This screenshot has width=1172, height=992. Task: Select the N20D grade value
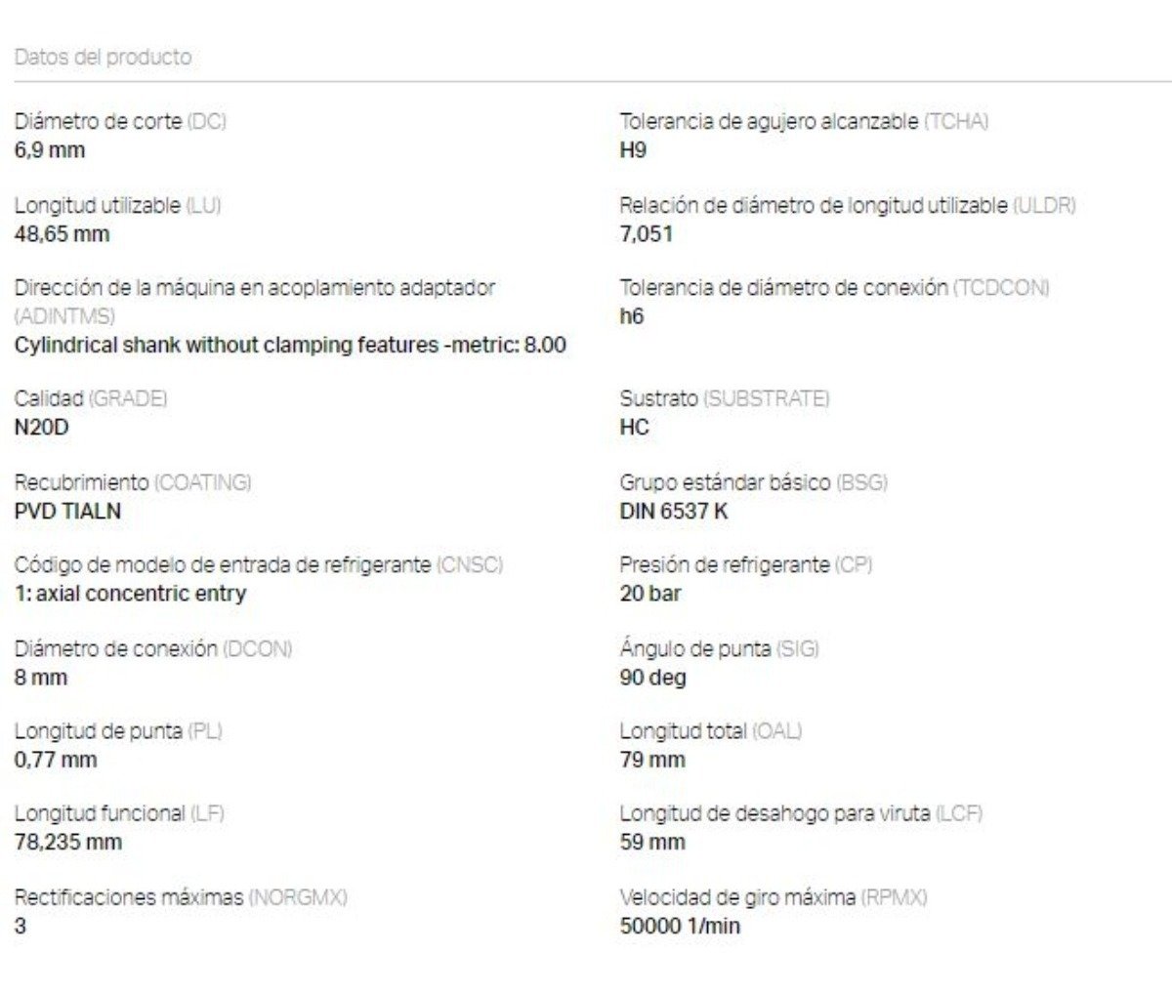pyautogui.click(x=42, y=428)
